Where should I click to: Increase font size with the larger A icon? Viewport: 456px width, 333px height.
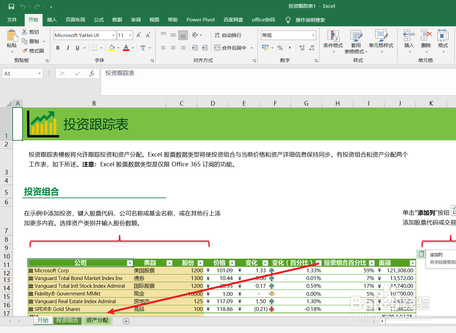click(x=138, y=35)
